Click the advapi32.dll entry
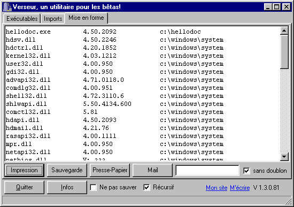The image size is (294, 207). coord(28,80)
